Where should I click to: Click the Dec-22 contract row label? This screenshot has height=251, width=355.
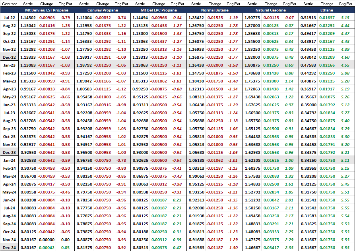[x=9, y=57]
